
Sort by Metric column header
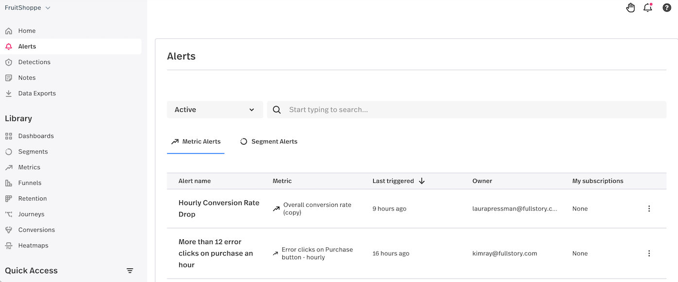point(282,181)
